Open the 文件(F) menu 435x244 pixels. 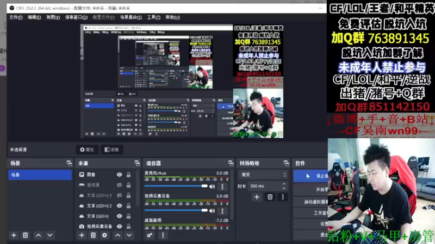point(16,17)
